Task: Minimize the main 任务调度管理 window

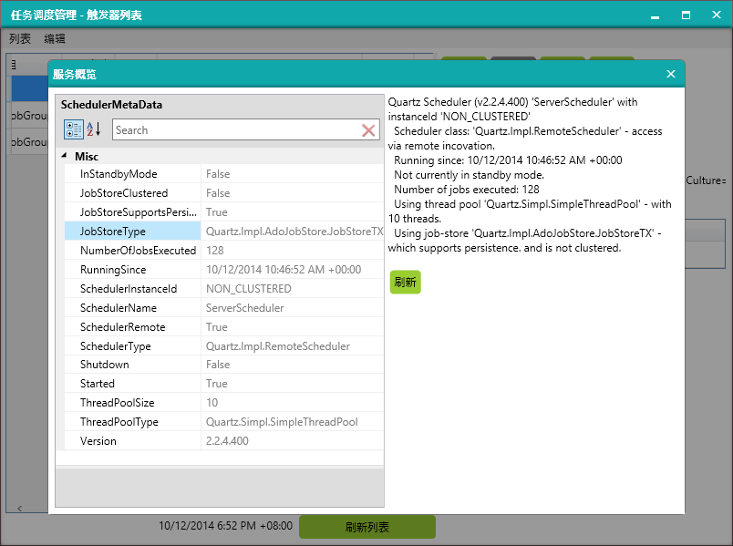Action: click(x=655, y=15)
